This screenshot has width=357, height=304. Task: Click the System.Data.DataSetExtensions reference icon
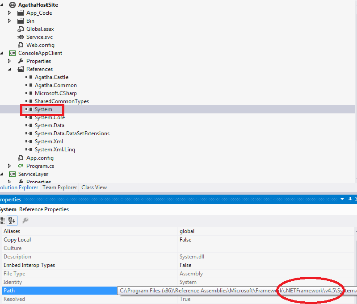(29, 133)
